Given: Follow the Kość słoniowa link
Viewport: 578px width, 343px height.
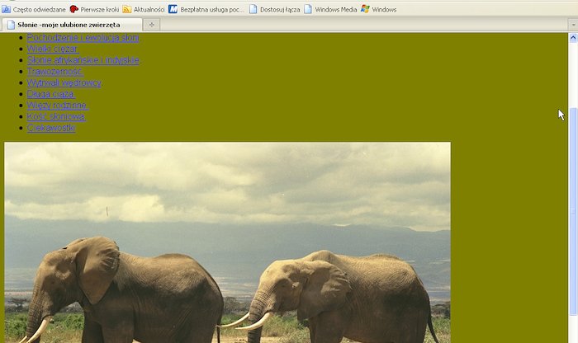Looking at the screenshot, I should (x=56, y=116).
